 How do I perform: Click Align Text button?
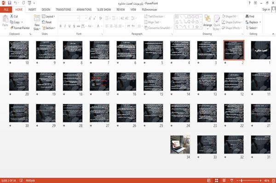(x=152, y=22)
